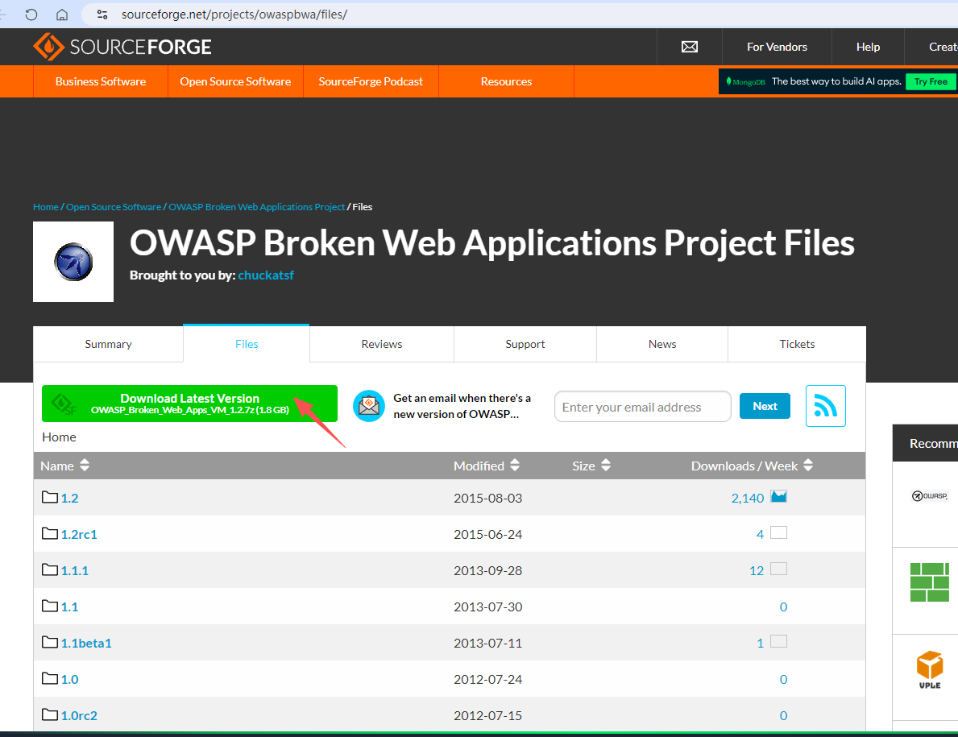Screen dimensions: 958x737
Task: Click the browser home icon
Action: (x=62, y=14)
